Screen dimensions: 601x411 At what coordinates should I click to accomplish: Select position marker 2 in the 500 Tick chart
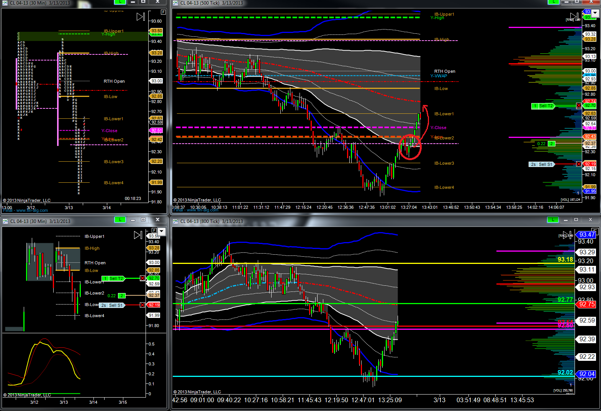(x=551, y=144)
